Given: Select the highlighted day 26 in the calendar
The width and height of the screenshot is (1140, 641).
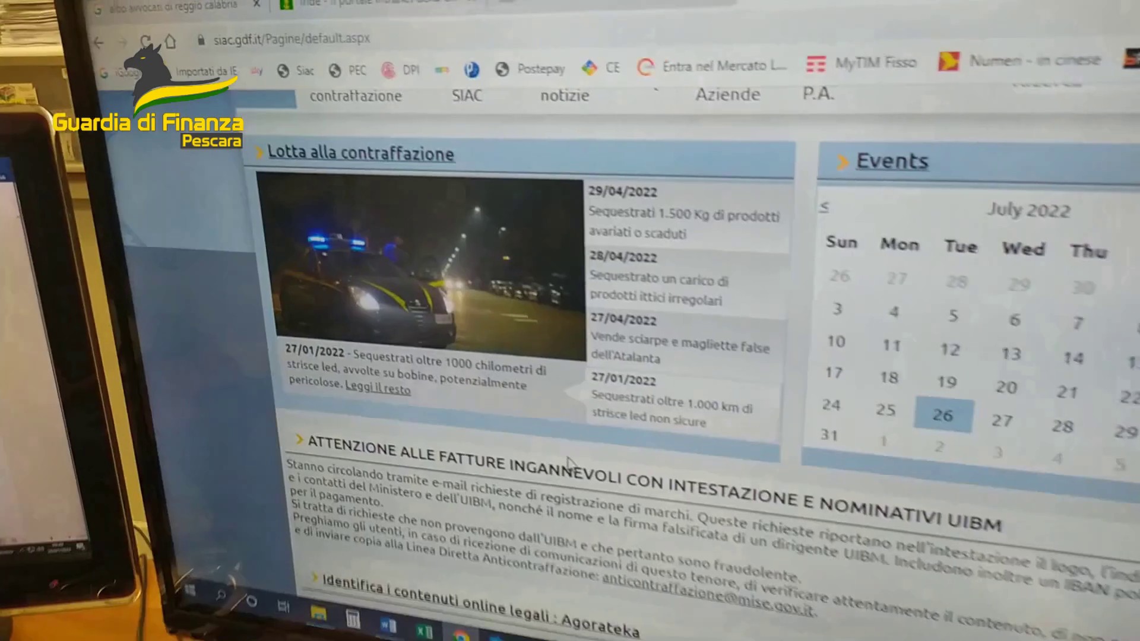Looking at the screenshot, I should pos(943,415).
